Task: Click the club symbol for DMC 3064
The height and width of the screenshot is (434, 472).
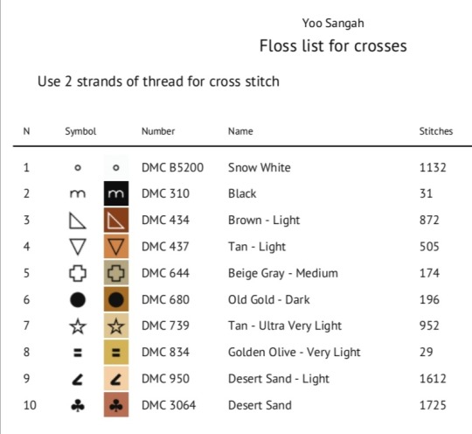Action: [x=78, y=405]
